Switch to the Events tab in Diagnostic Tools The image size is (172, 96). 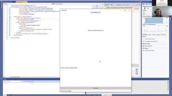pyautogui.click(x=150, y=35)
